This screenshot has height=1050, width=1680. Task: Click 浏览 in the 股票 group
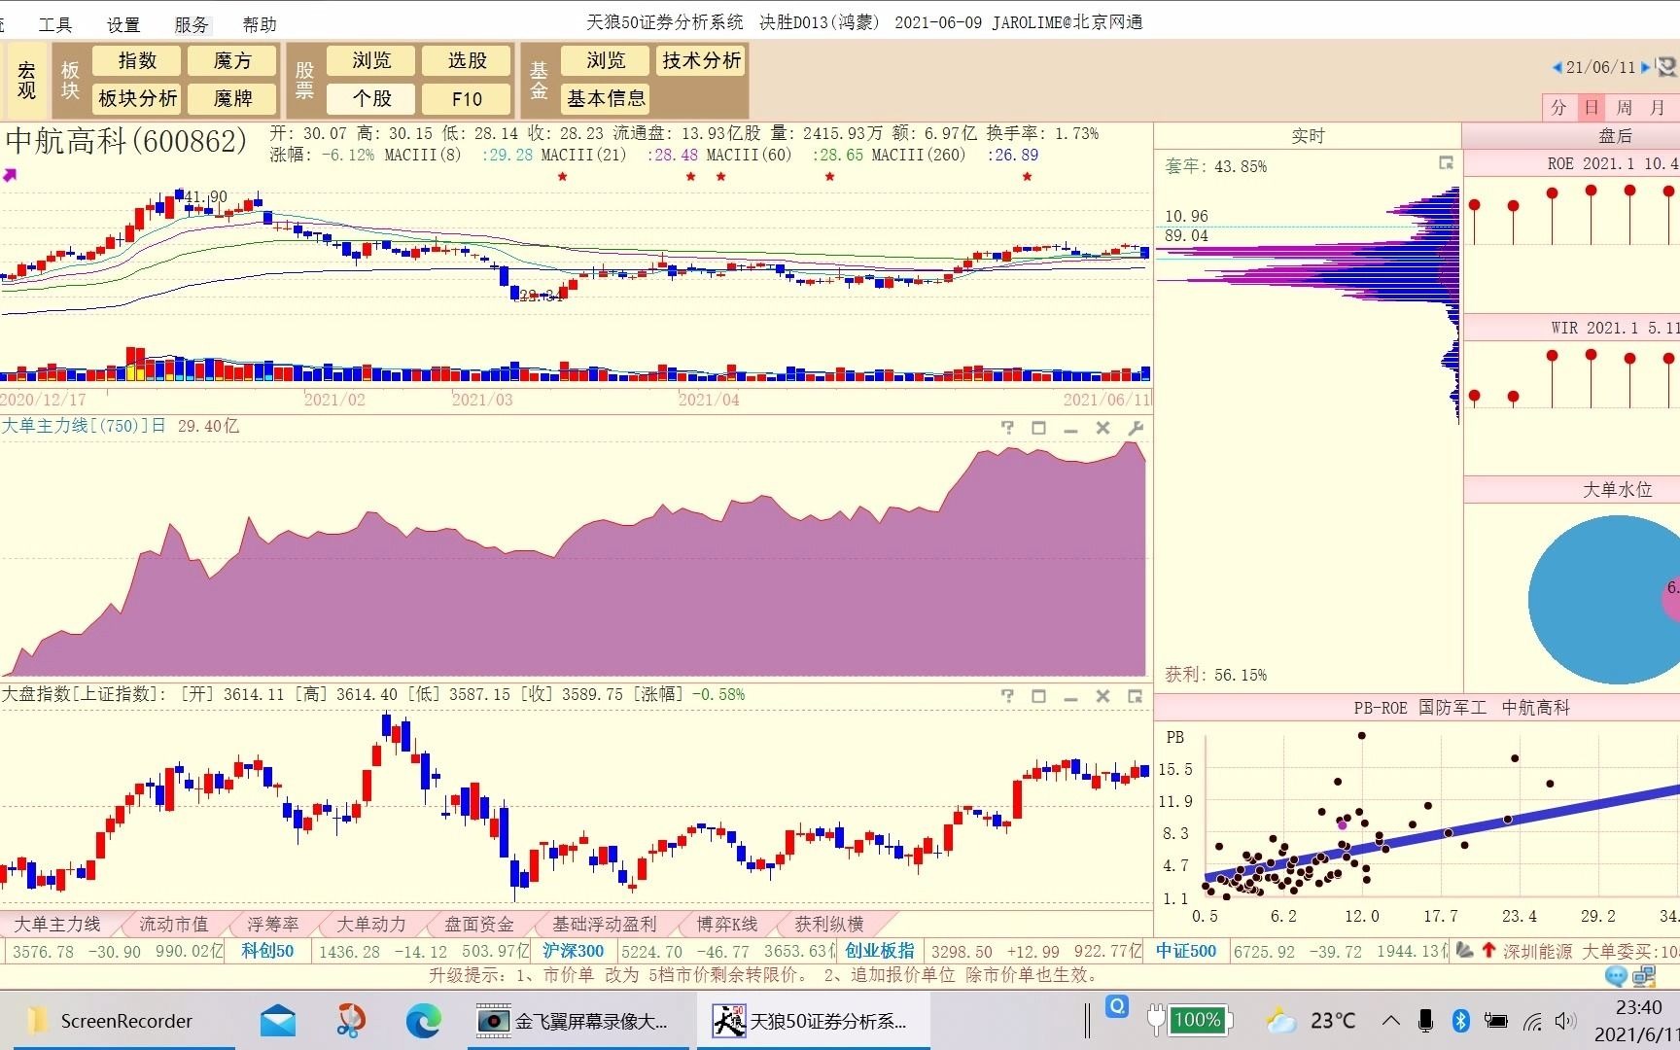point(371,61)
